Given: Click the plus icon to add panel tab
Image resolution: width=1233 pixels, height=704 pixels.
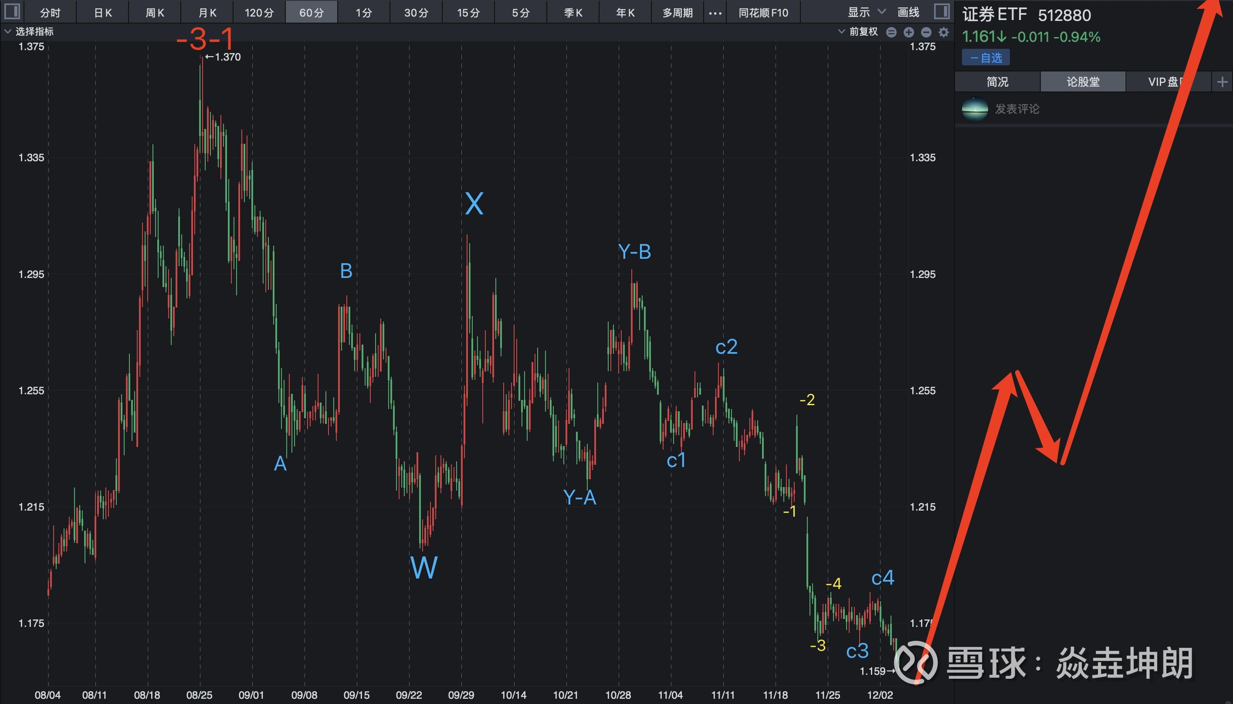Looking at the screenshot, I should 1222,82.
